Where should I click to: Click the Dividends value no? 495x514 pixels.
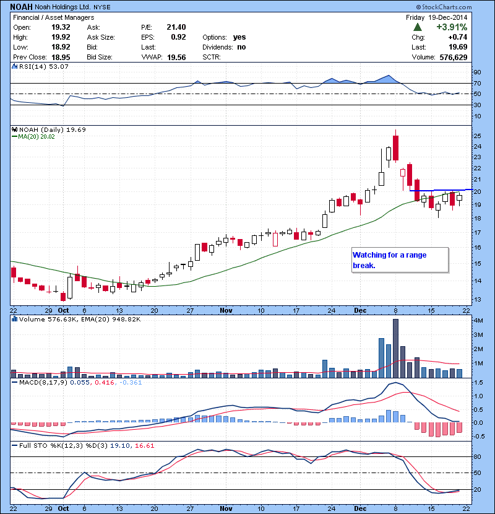(241, 47)
